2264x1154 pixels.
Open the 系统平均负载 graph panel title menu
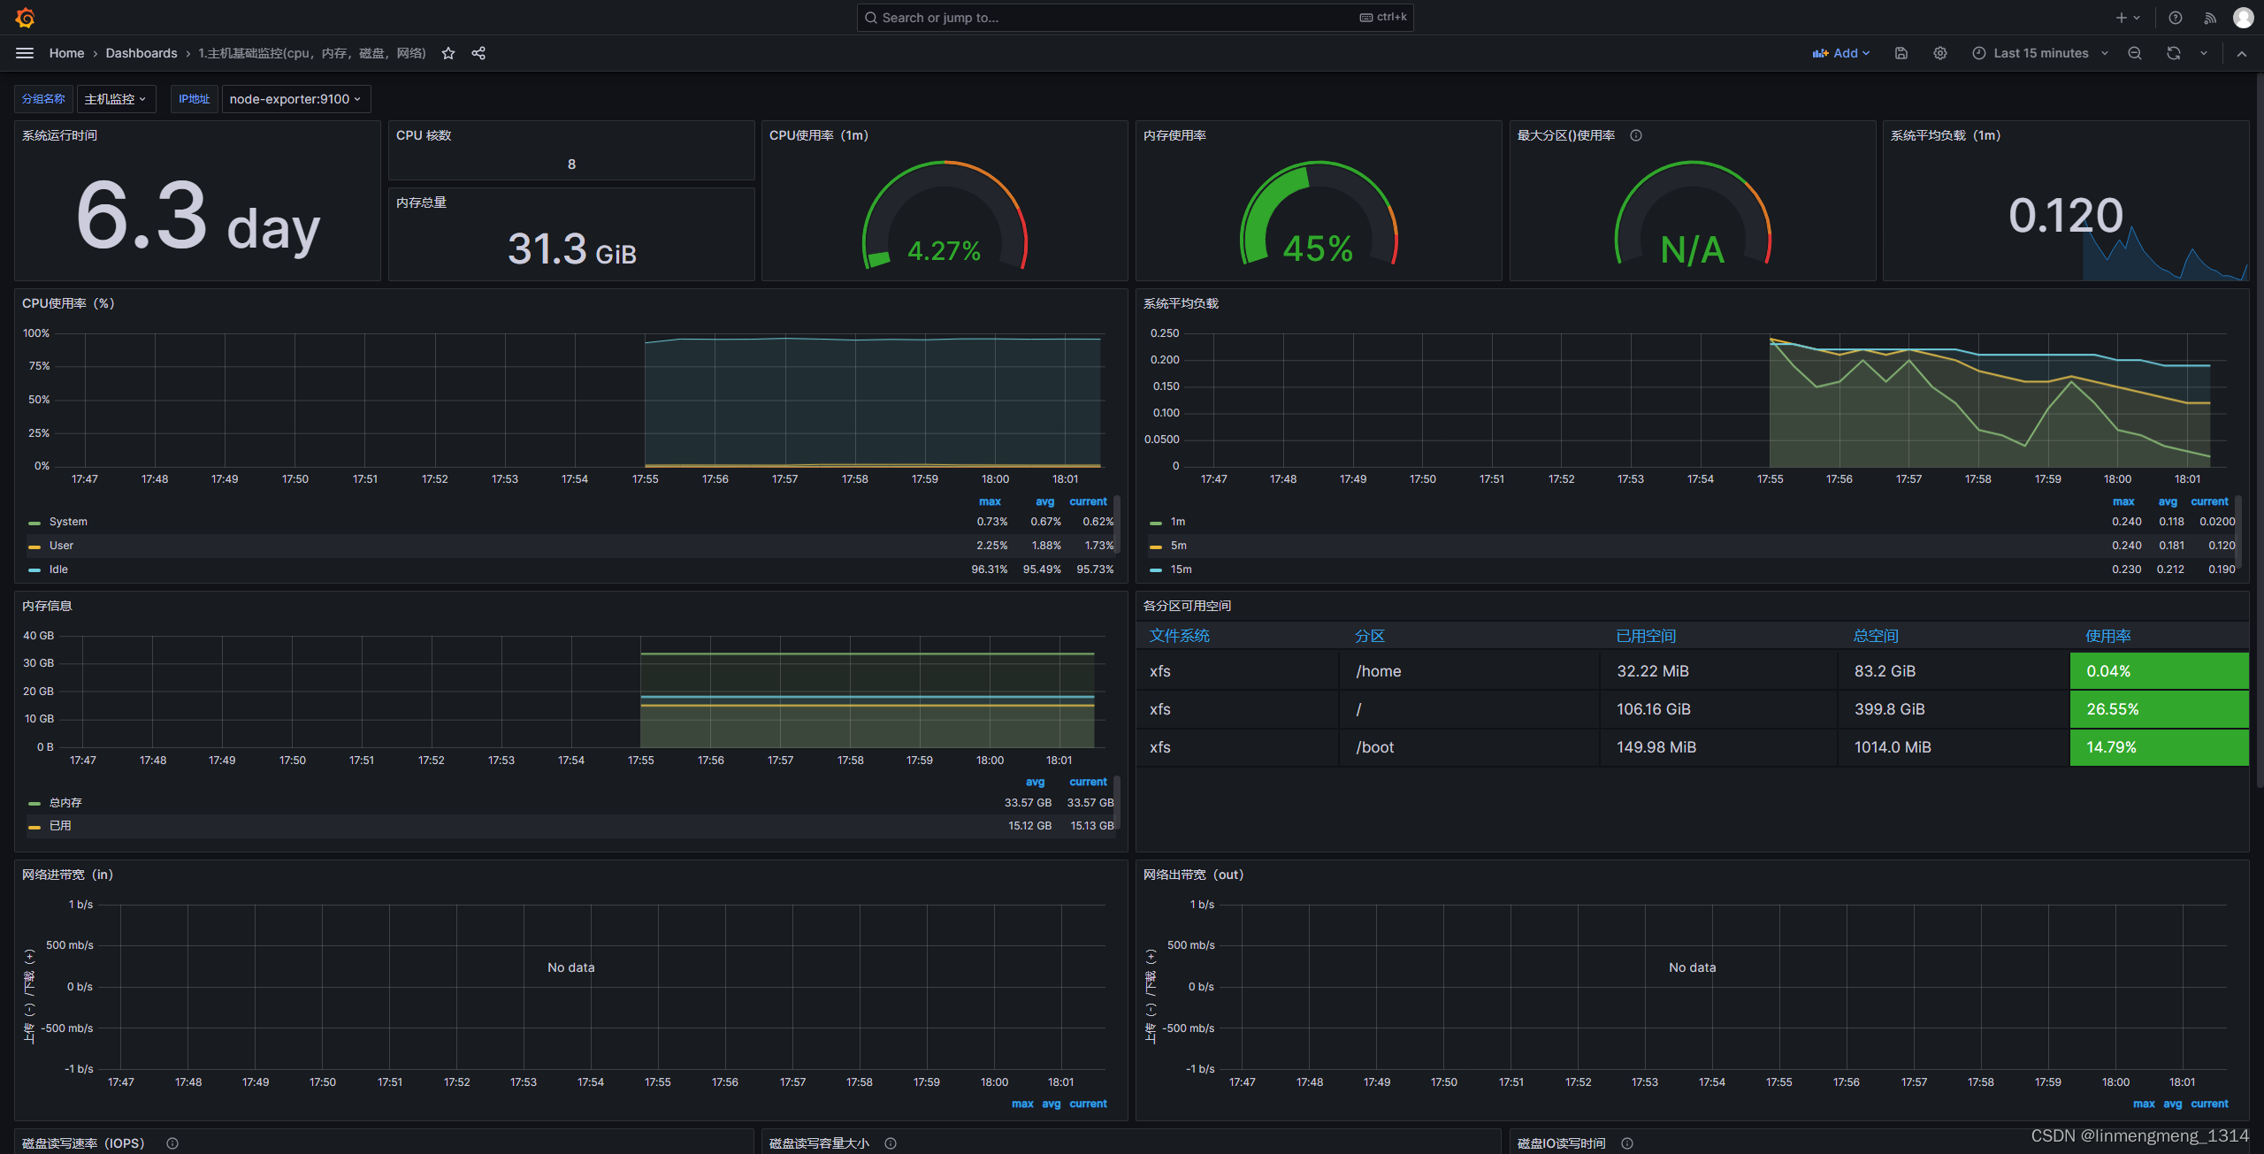(1181, 303)
